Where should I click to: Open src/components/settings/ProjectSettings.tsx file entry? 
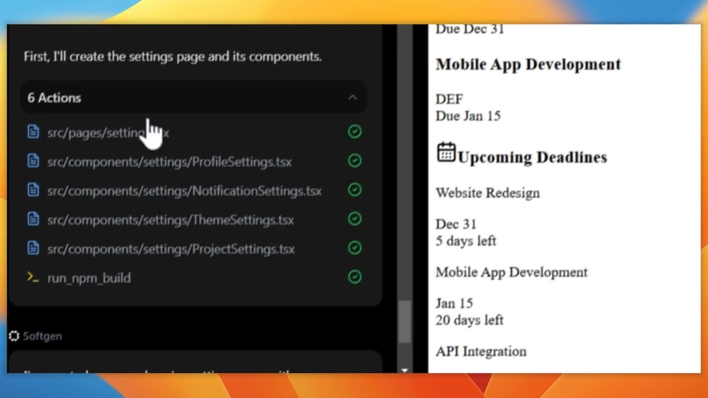pyautogui.click(x=171, y=249)
